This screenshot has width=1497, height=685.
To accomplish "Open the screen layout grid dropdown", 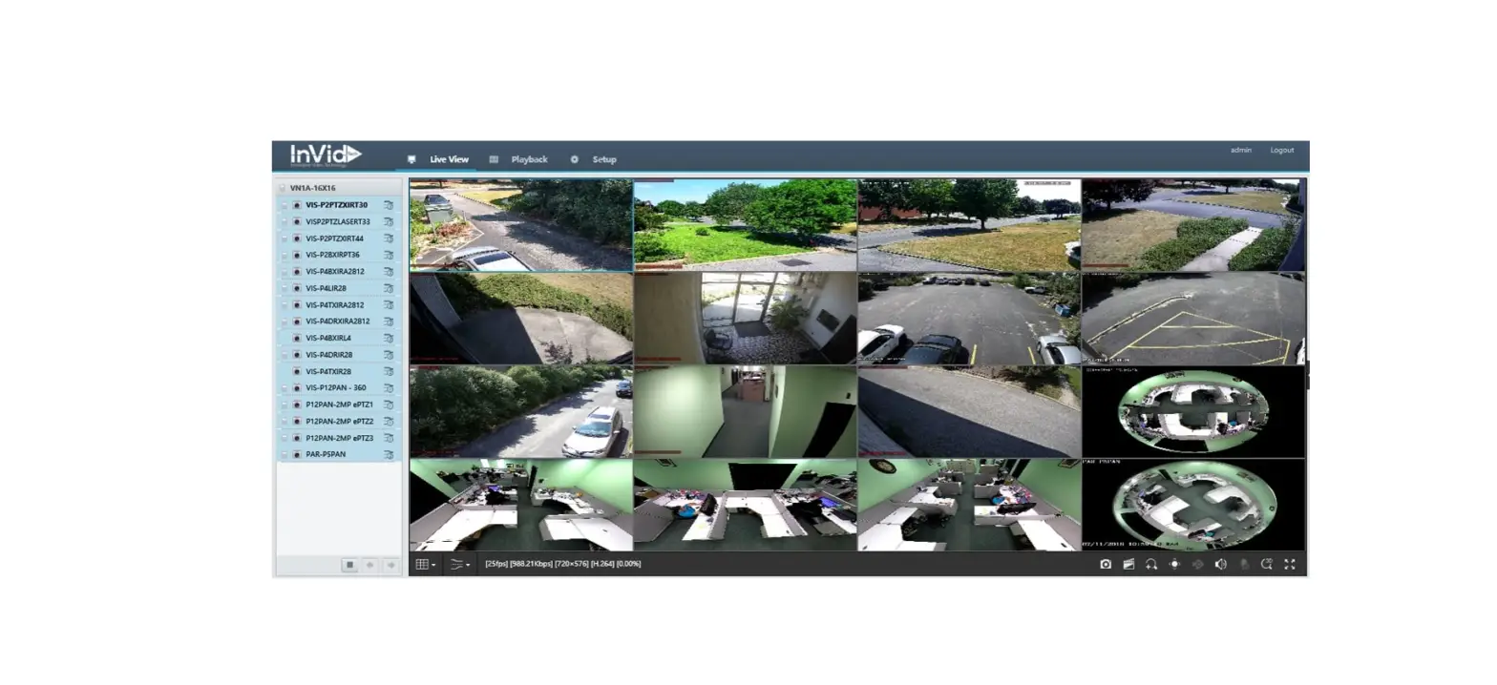I will pyautogui.click(x=426, y=564).
